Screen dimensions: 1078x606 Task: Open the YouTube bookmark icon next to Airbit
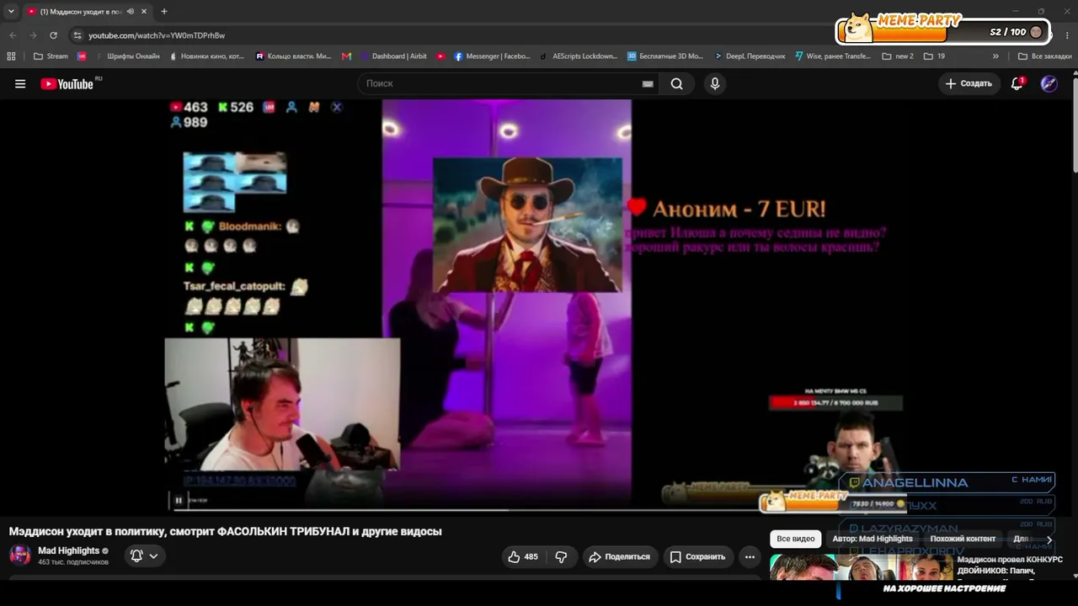[x=440, y=56]
